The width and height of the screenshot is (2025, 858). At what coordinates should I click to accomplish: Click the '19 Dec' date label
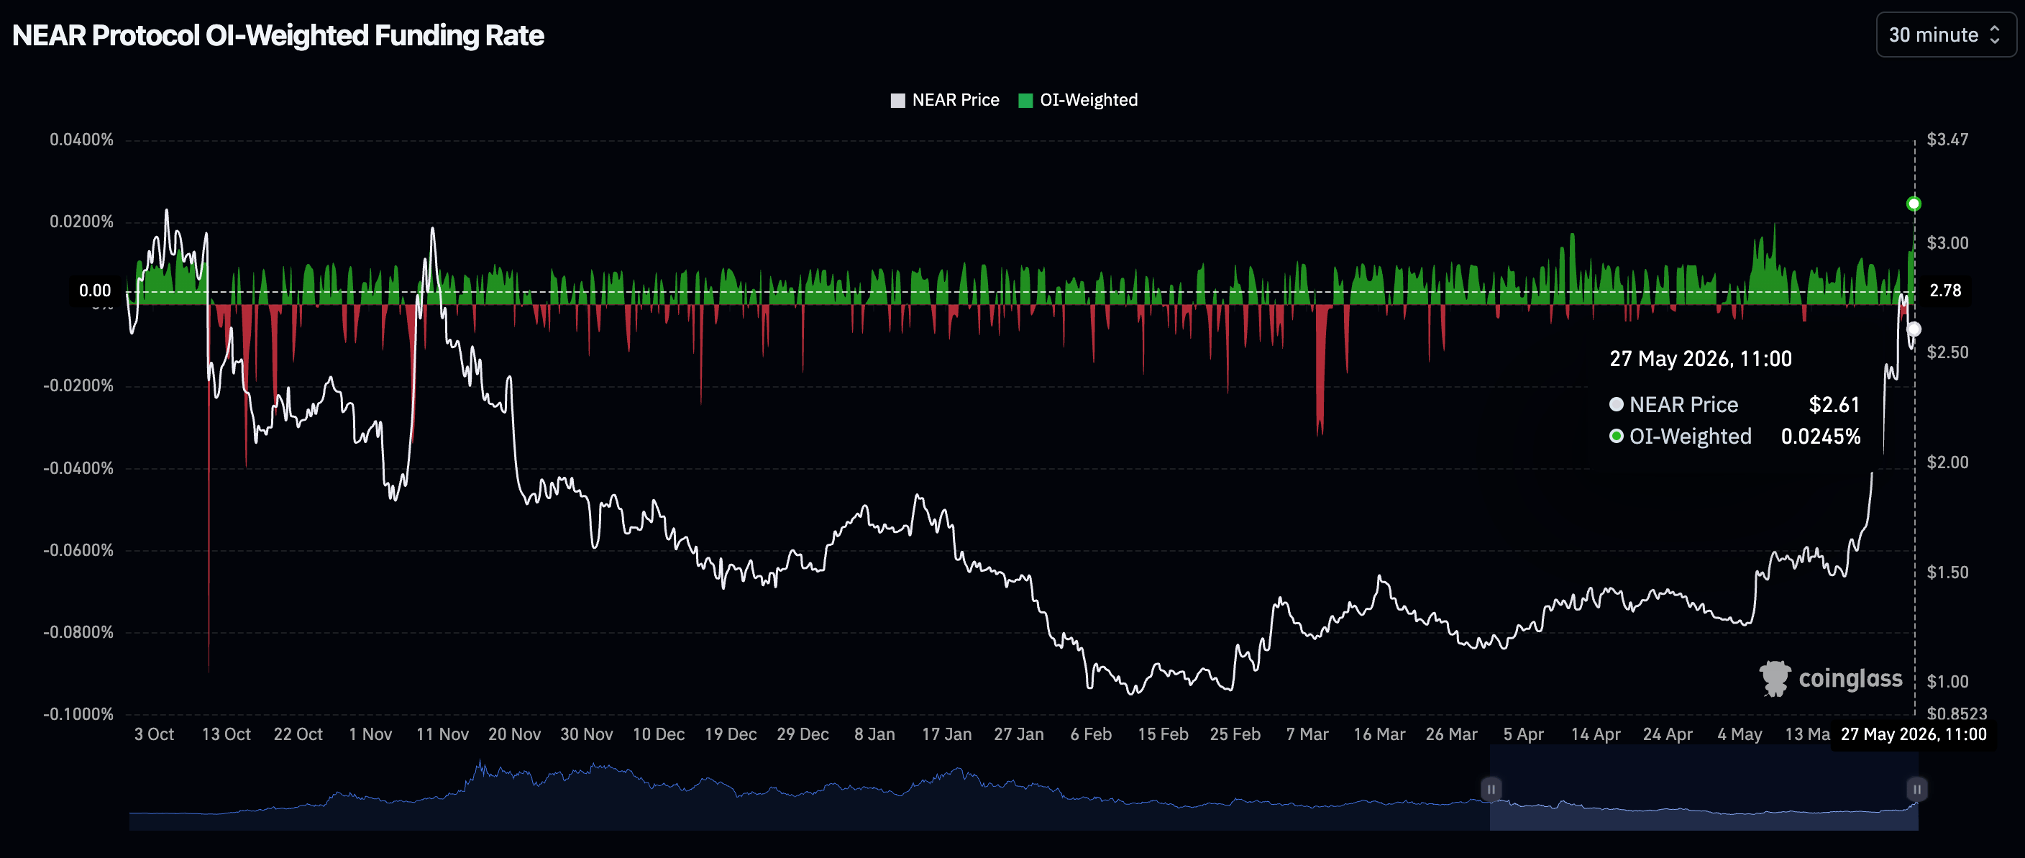(x=731, y=734)
